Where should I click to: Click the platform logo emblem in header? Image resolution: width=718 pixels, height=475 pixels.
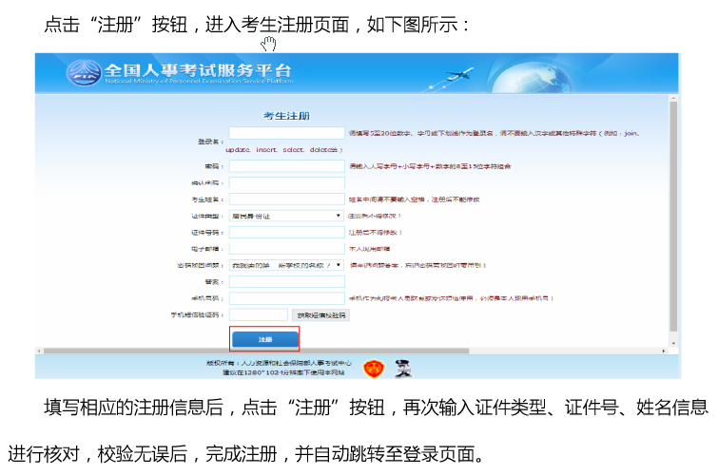pyautogui.click(x=83, y=73)
